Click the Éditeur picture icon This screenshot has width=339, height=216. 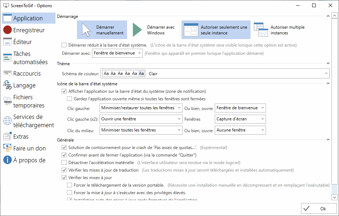pos(8,42)
